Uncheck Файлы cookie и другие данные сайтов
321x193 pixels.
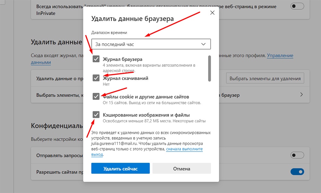[x=96, y=96]
